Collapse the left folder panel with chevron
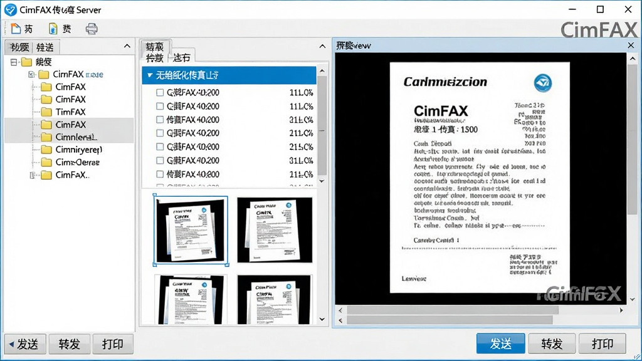 (x=127, y=46)
